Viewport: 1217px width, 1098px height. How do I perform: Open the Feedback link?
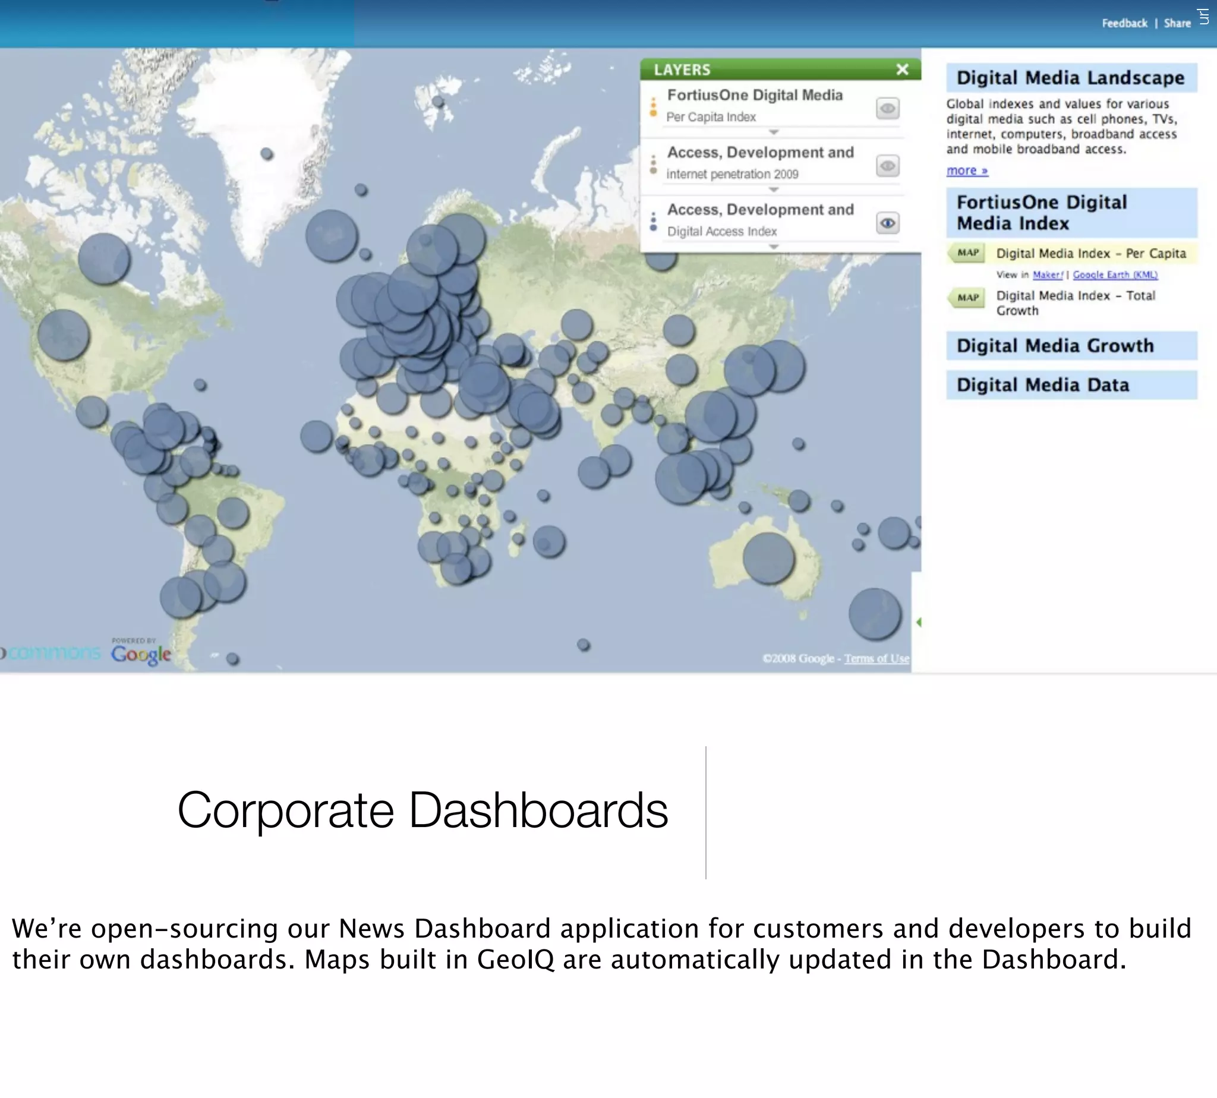[x=1124, y=23]
